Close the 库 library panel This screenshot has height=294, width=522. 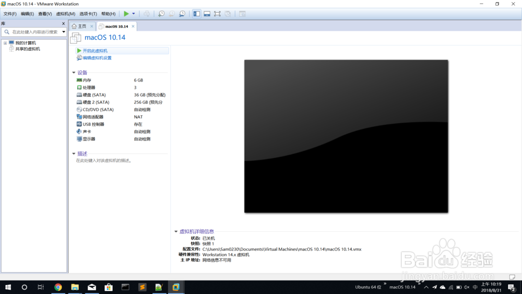point(63,23)
